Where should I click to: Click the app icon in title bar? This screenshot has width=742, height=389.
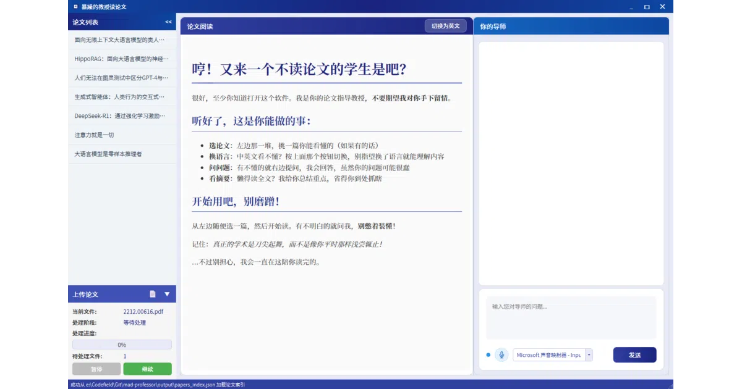[x=75, y=7]
